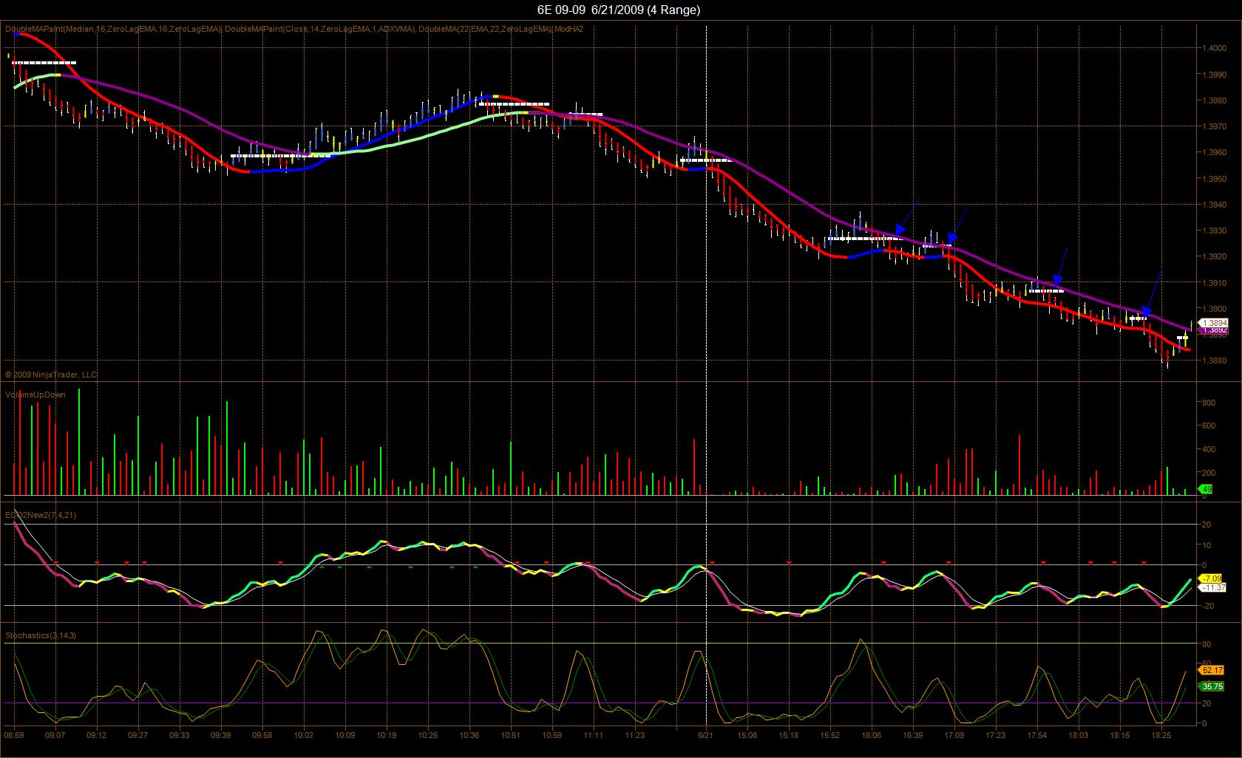Click the 1.3990 price axis label
Viewport: 1242px width, 758px height.
[x=1214, y=75]
